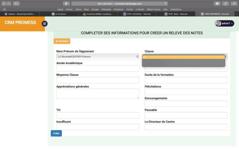Click the Créer submit button
This screenshot has height=149, width=239.
tap(56, 133)
